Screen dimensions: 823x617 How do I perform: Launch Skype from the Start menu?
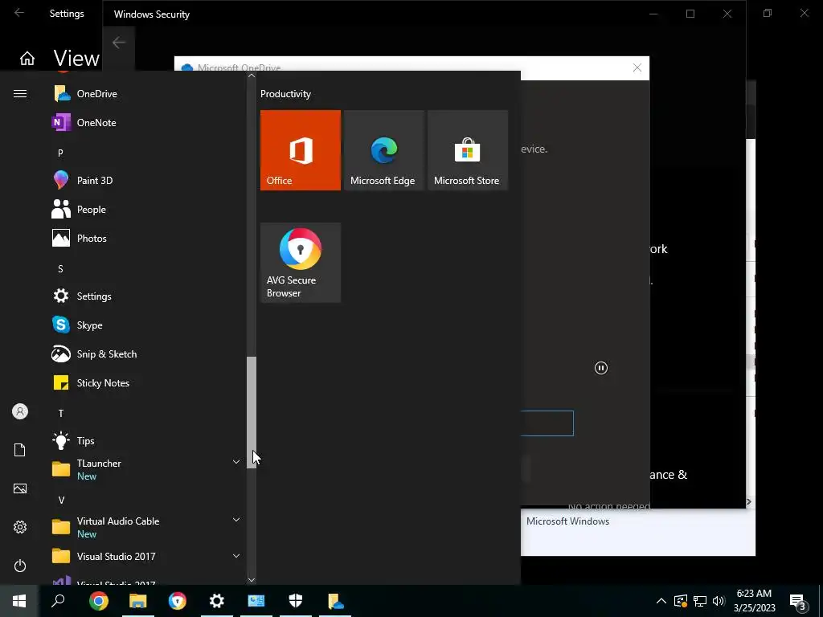(x=147, y=325)
